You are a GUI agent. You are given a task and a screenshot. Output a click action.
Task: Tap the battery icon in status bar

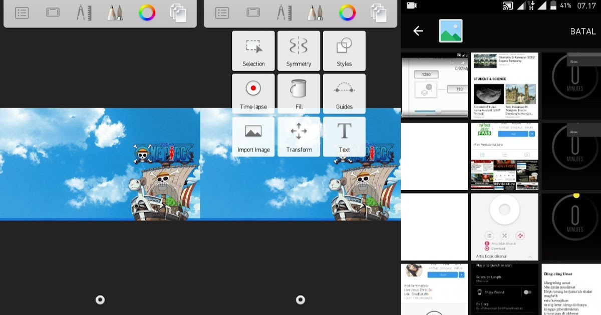click(553, 5)
